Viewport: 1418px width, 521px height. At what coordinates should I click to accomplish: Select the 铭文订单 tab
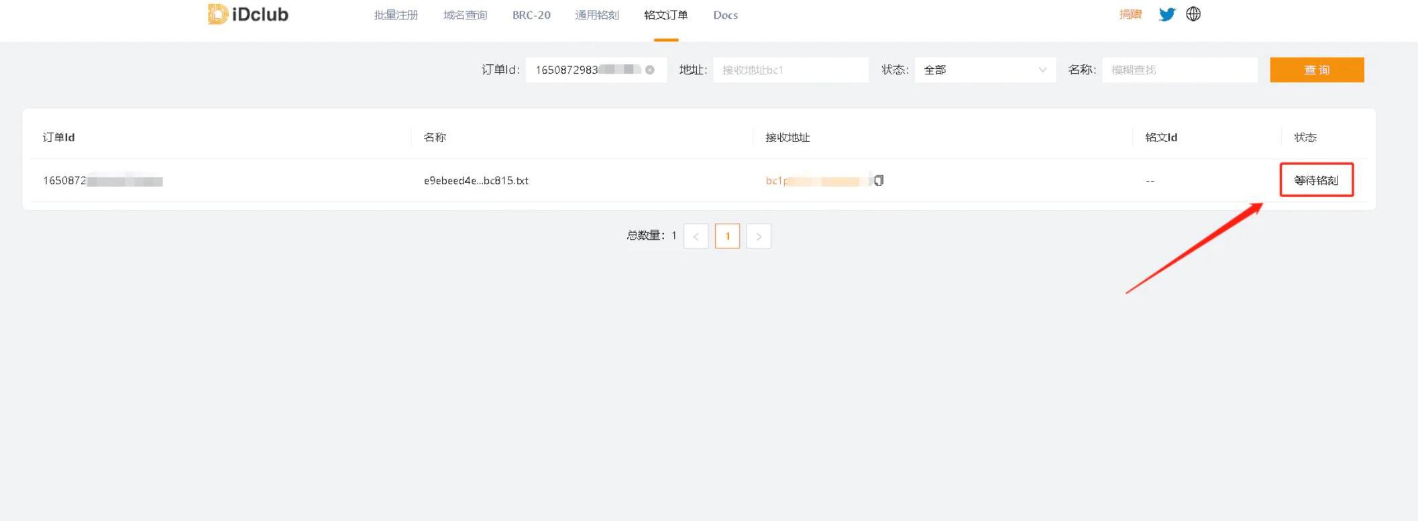coord(665,15)
